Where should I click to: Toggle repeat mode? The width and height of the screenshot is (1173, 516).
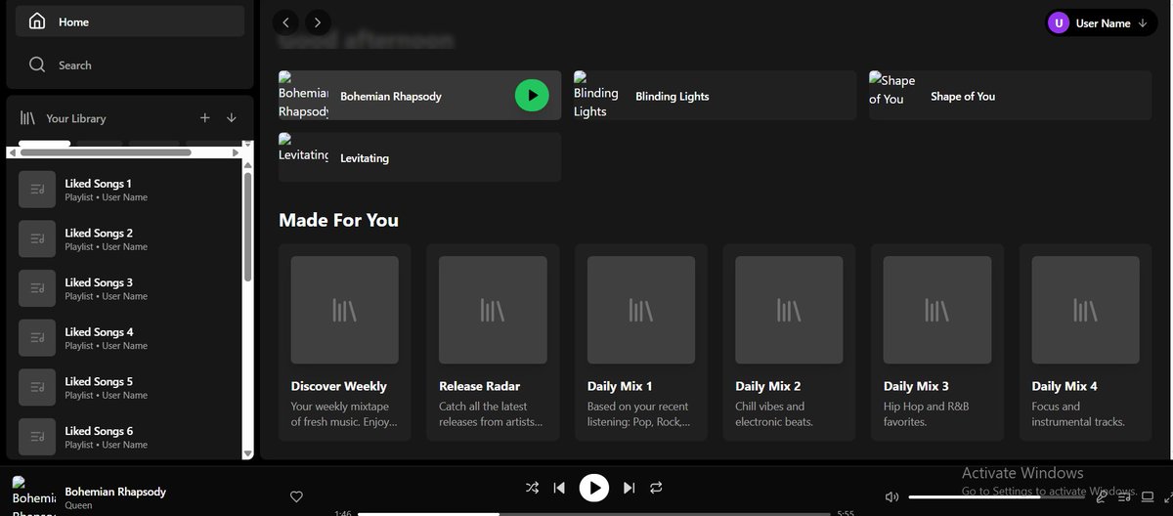(657, 487)
